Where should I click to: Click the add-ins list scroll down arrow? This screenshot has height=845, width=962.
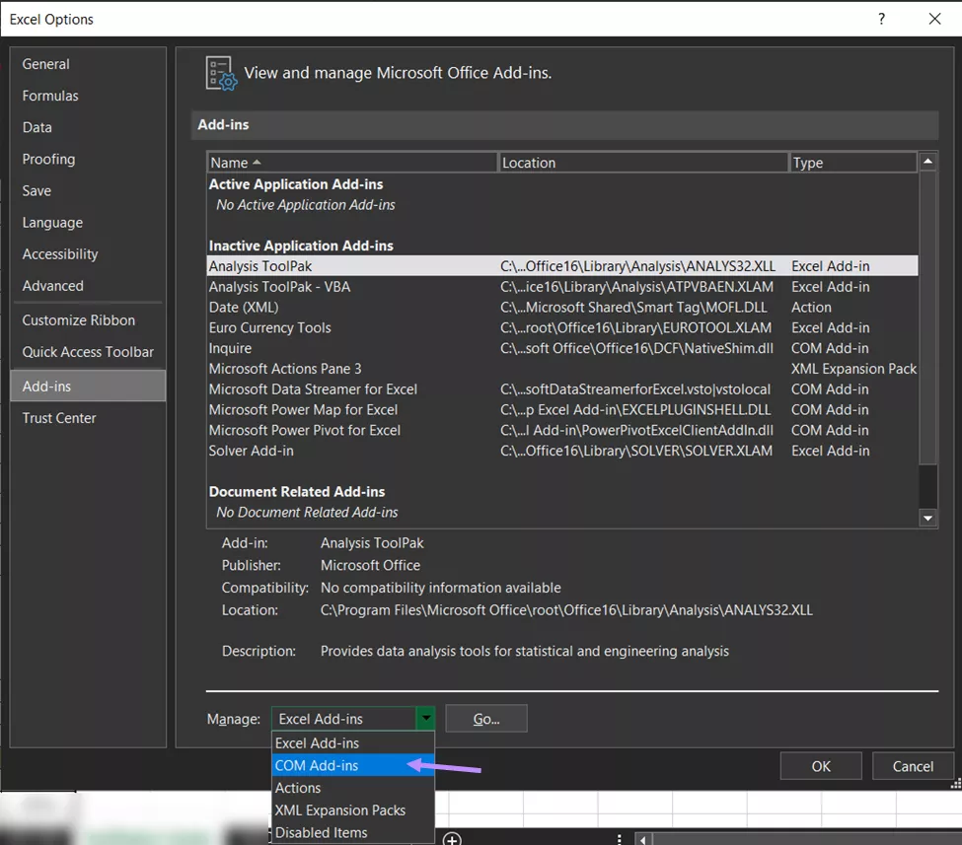927,518
